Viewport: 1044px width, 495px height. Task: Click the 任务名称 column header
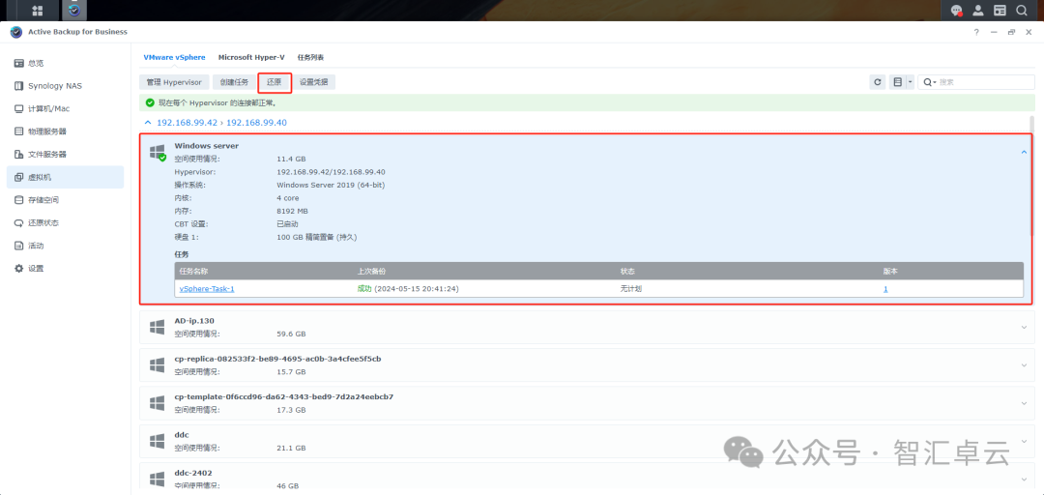pyautogui.click(x=193, y=271)
